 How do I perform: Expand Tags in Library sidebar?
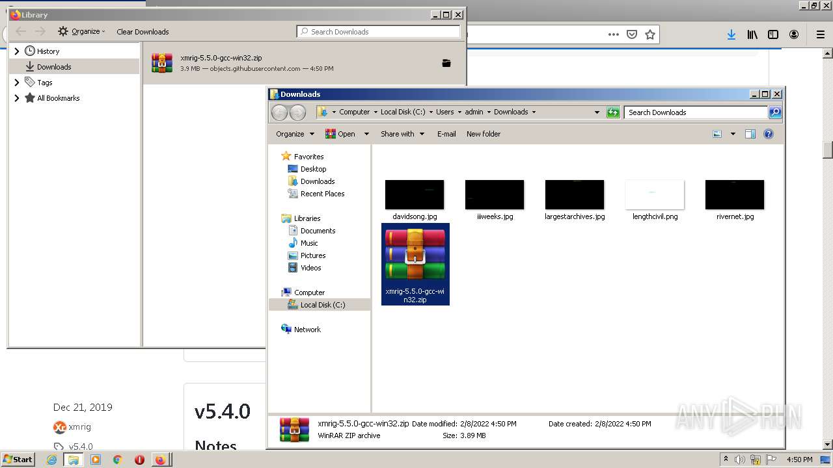[17, 83]
